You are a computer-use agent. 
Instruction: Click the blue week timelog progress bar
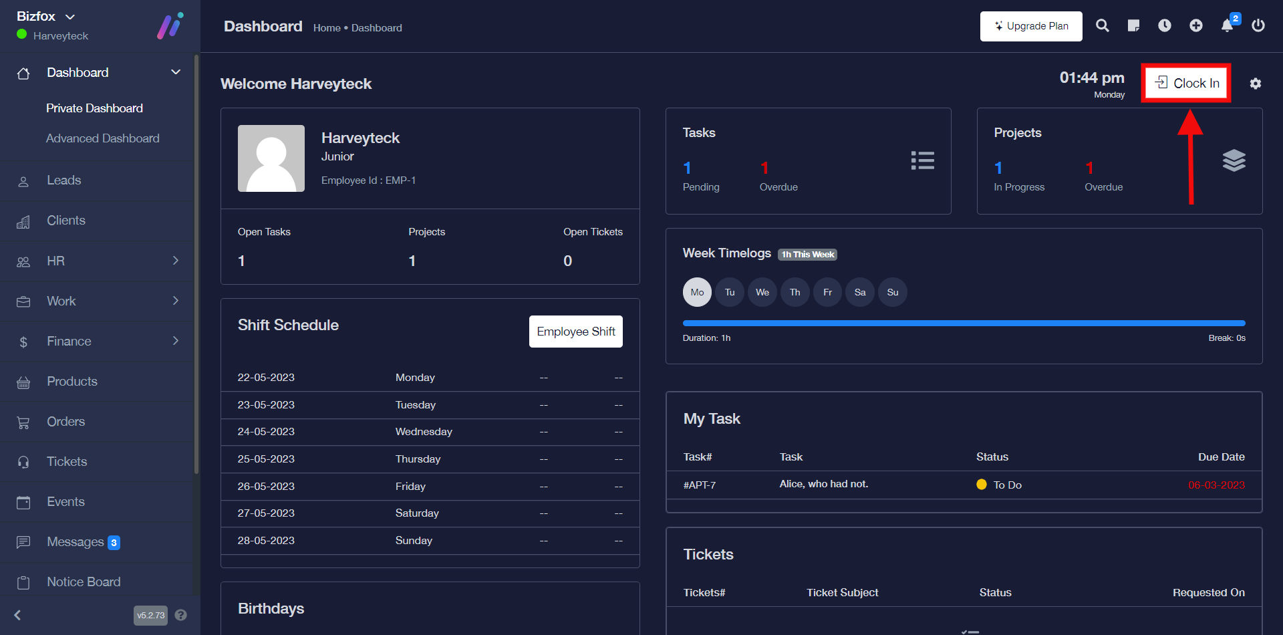pyautogui.click(x=963, y=324)
